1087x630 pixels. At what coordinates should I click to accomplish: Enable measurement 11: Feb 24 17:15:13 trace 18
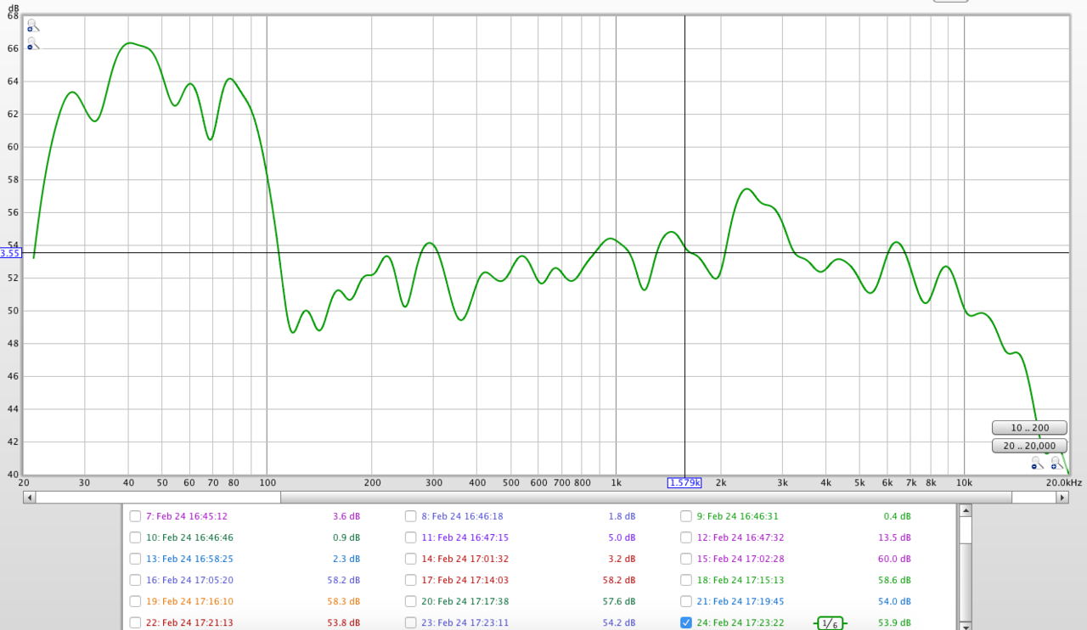coord(686,580)
